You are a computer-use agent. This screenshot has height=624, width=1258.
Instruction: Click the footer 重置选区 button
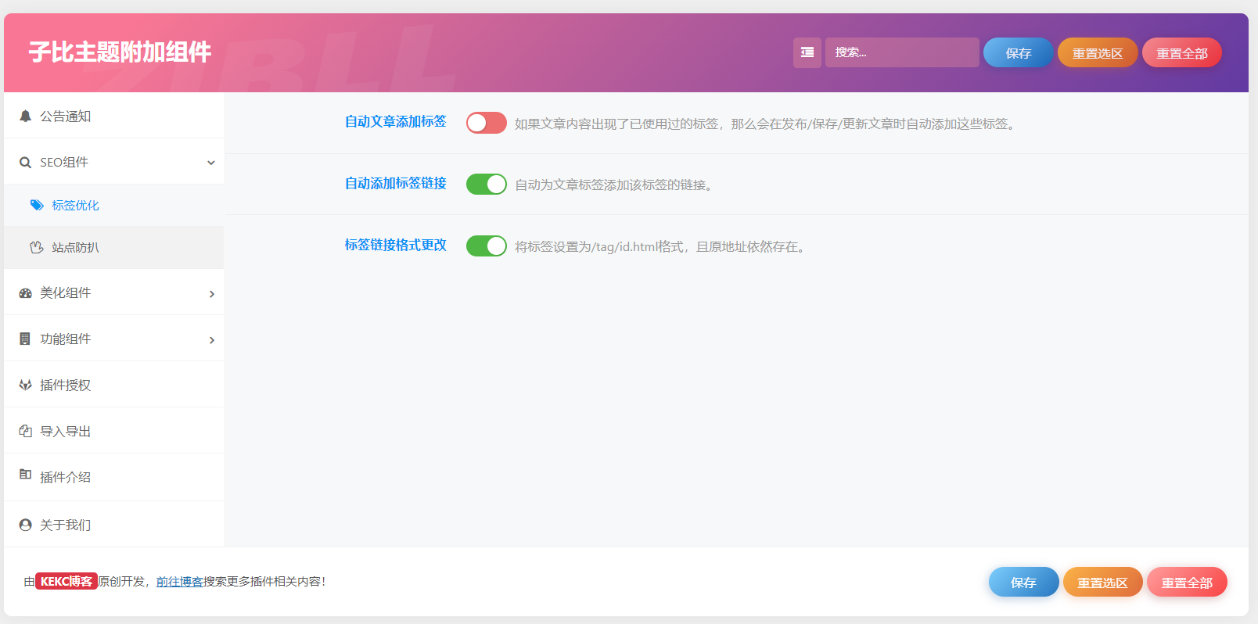tap(1103, 582)
